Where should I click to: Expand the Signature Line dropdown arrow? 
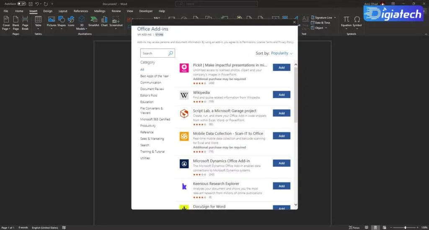pos(335,18)
